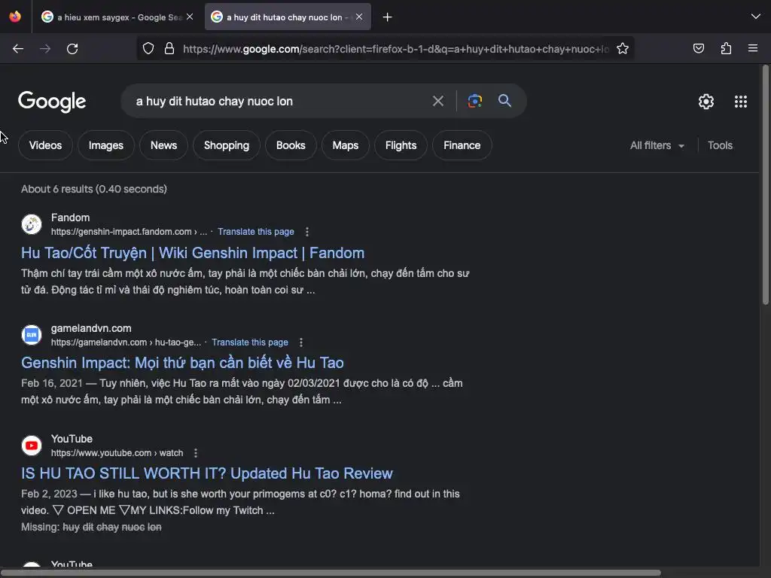Click the Fandom site favicon
Viewport: 771px width, 578px height.
(32, 224)
